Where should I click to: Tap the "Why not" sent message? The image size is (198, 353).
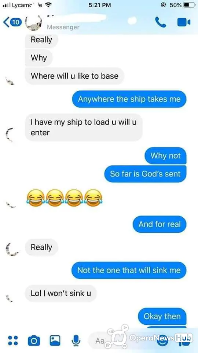coord(165,156)
